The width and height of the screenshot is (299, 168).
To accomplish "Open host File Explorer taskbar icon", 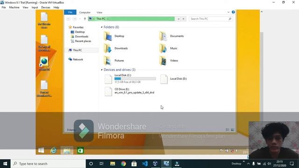I will point(113,164).
